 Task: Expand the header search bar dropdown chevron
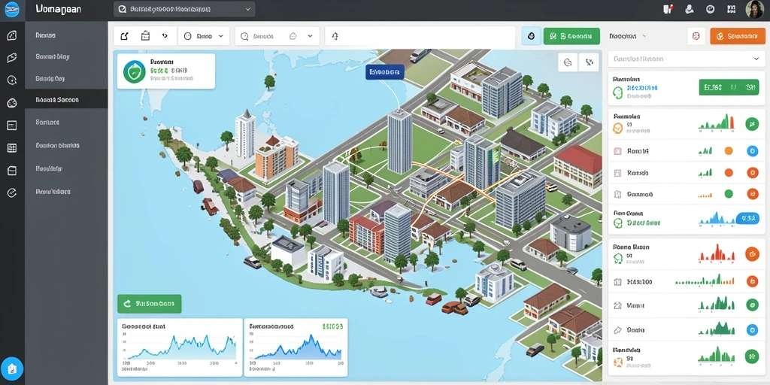(248, 9)
